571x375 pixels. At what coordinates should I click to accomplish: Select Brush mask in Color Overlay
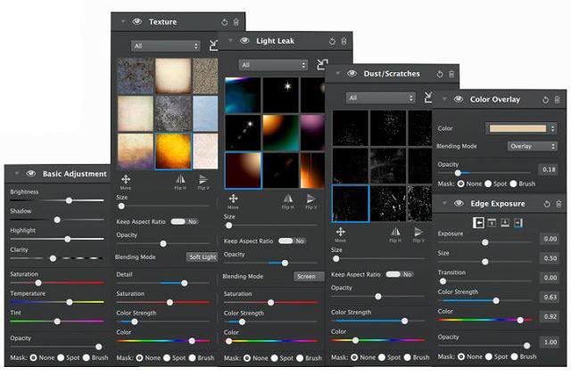514,184
